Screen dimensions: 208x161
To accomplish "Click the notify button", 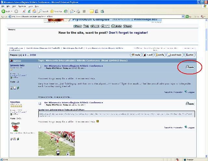I will click(160, 55).
